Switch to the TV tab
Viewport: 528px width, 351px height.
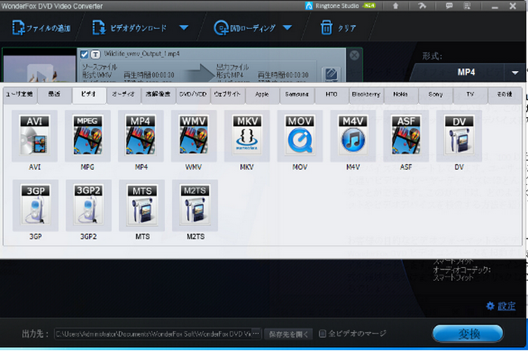[x=471, y=94]
